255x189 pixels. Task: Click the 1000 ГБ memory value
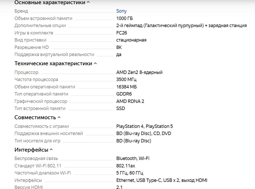pos(124,18)
